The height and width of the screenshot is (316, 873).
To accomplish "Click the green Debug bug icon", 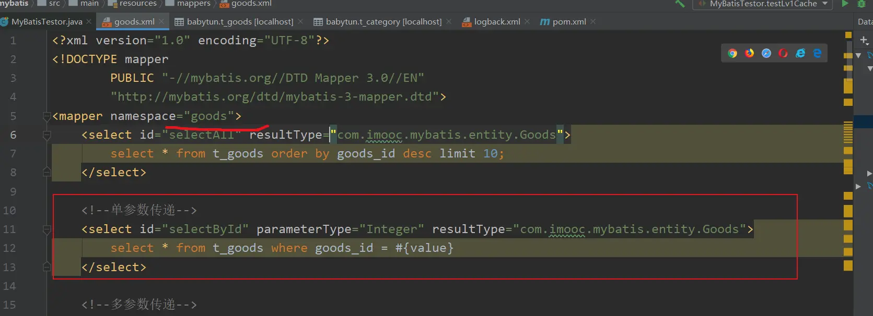I will (862, 4).
